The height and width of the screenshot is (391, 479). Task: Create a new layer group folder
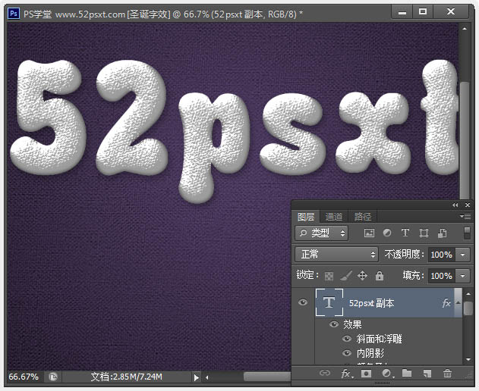click(407, 374)
